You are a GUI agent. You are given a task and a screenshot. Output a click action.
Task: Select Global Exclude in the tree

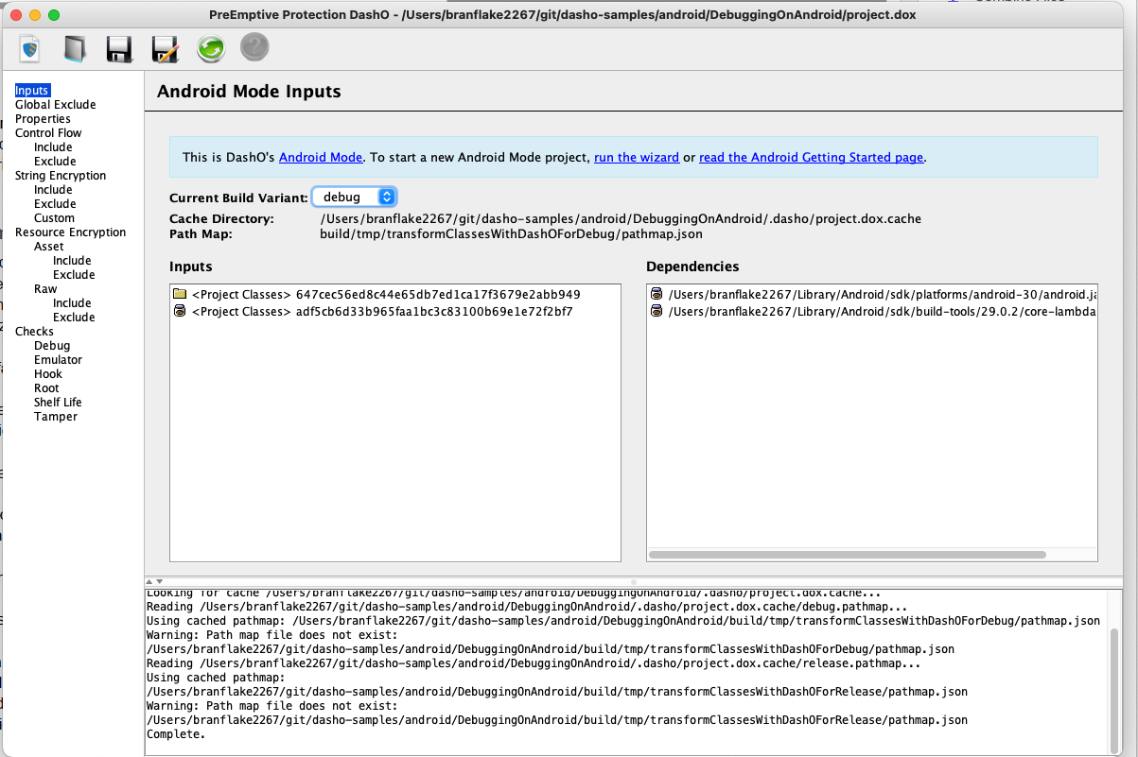pyautogui.click(x=56, y=105)
